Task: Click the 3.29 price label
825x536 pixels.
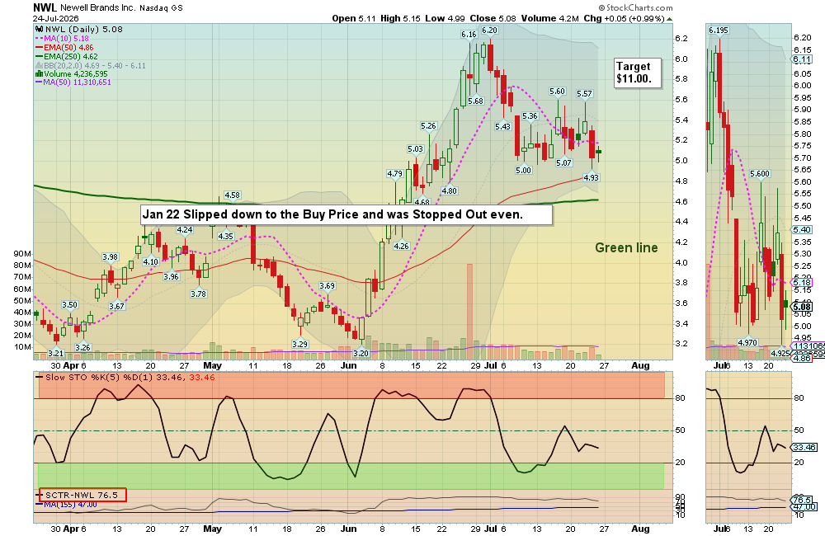Action: 299,344
